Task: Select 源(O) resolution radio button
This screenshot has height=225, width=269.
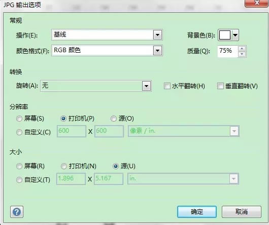Action: pyautogui.click(x=113, y=119)
